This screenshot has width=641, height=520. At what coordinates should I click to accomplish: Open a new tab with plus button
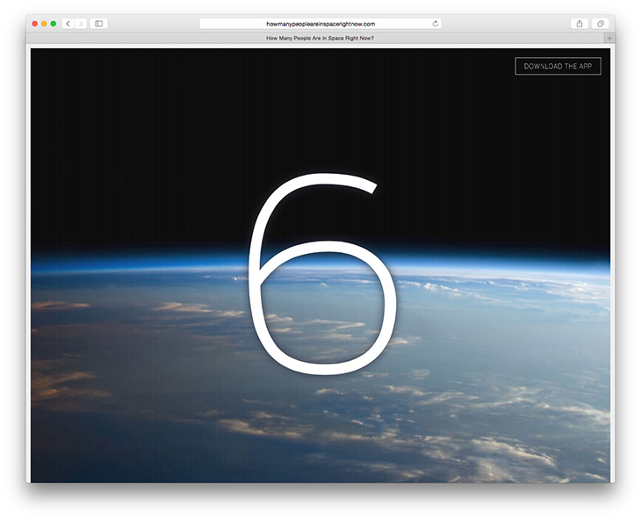click(609, 38)
